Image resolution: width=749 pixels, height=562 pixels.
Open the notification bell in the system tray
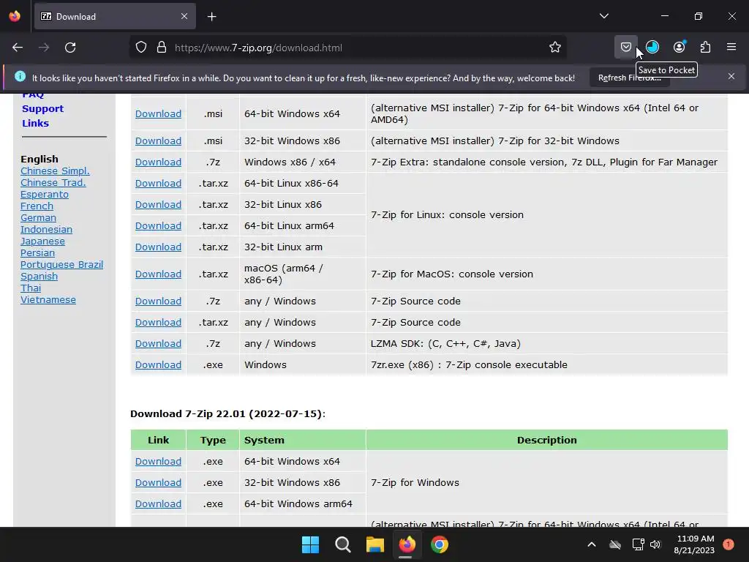tap(729, 544)
